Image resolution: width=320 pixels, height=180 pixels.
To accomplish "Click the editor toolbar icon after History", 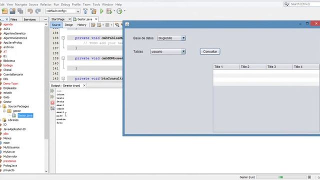I will tap(93, 25).
